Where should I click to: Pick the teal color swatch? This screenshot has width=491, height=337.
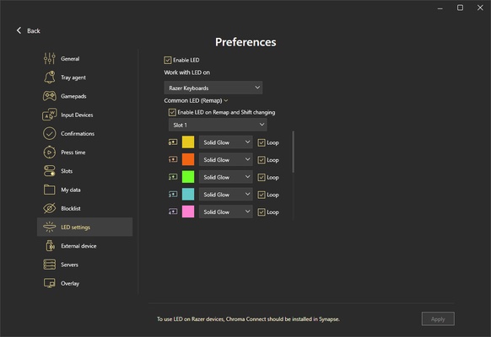(188, 194)
